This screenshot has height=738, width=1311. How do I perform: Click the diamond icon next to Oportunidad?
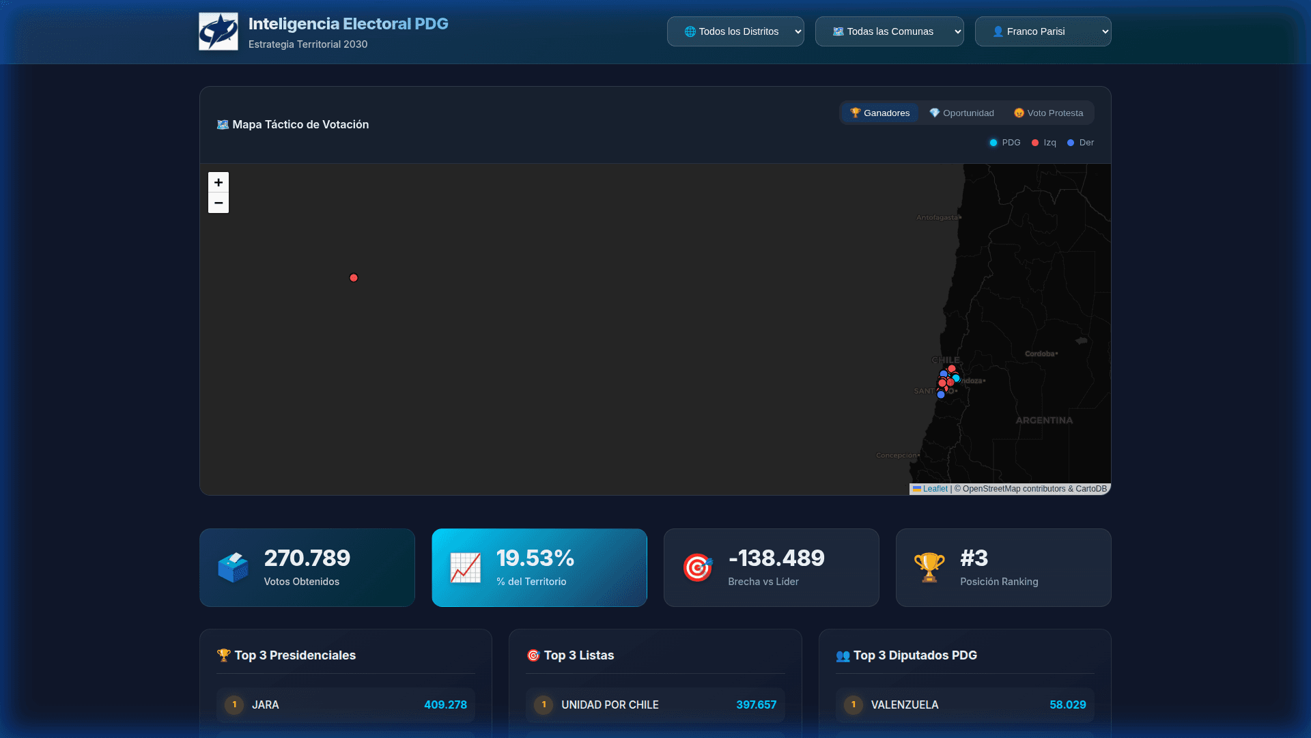933,113
